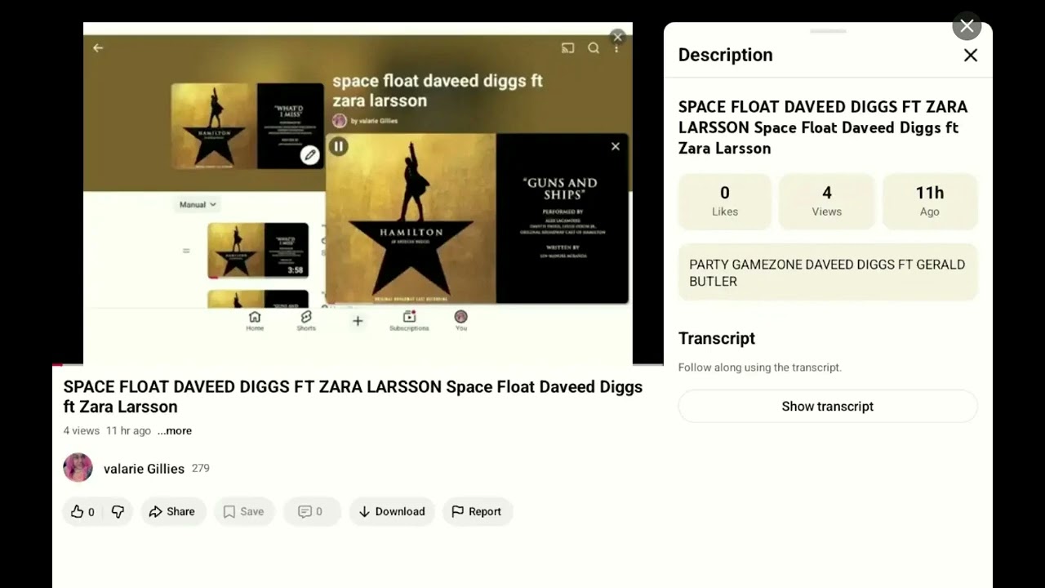Click the Download button
This screenshot has width=1045, height=588.
pos(392,511)
